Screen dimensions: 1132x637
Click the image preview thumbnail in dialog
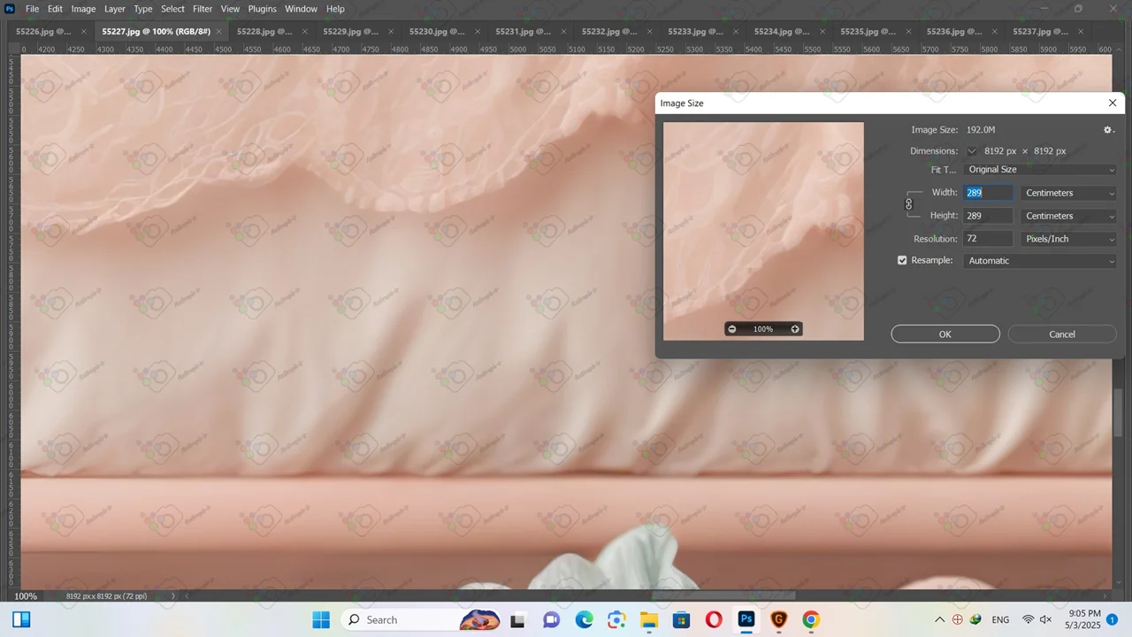(763, 221)
